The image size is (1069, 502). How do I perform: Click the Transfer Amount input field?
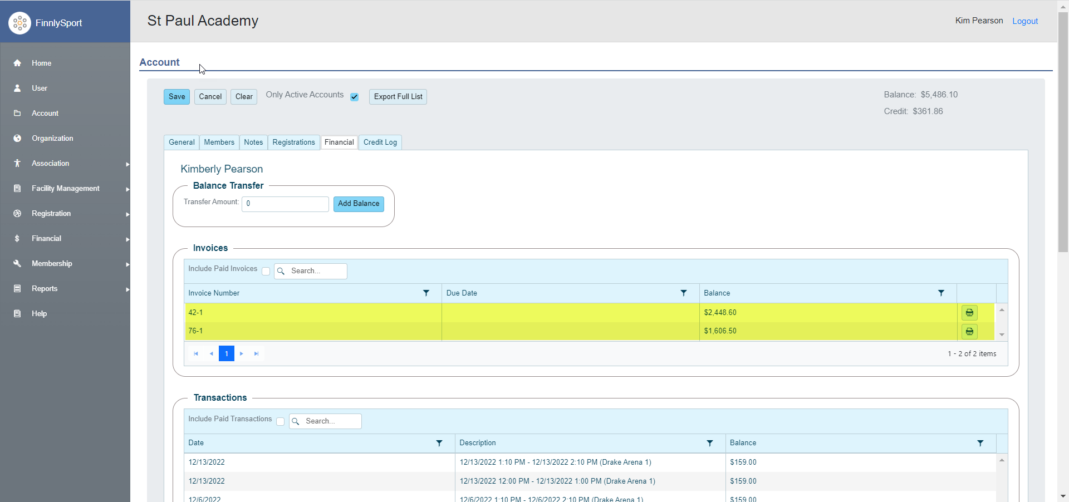click(x=285, y=204)
